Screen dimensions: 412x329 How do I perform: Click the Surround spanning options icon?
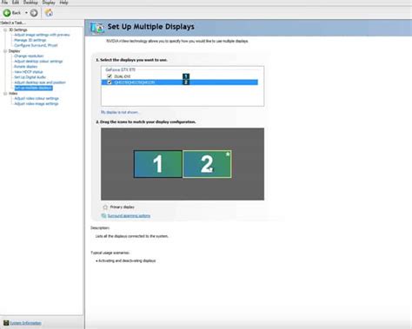point(103,216)
